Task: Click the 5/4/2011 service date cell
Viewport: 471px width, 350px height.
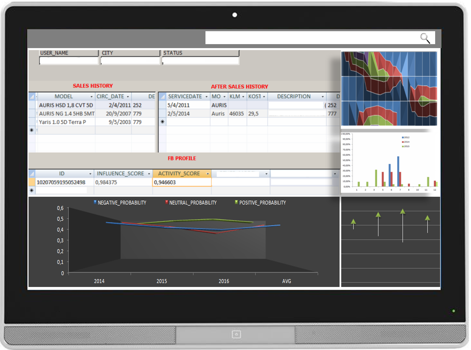Action: (188, 105)
